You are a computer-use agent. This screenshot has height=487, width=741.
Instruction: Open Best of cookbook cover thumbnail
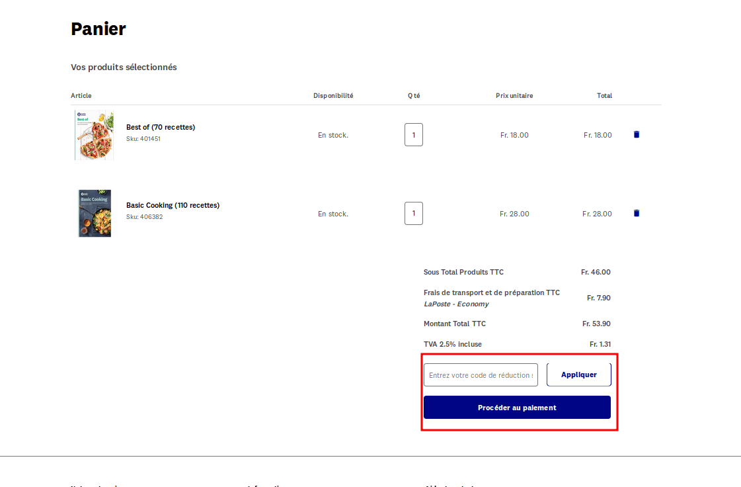[x=94, y=135]
